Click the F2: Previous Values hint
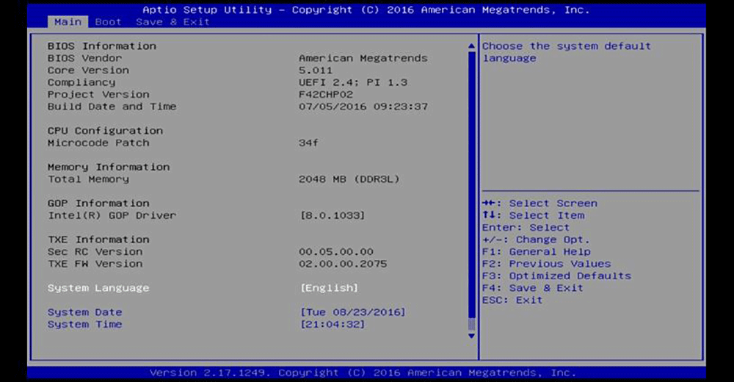 (546, 264)
